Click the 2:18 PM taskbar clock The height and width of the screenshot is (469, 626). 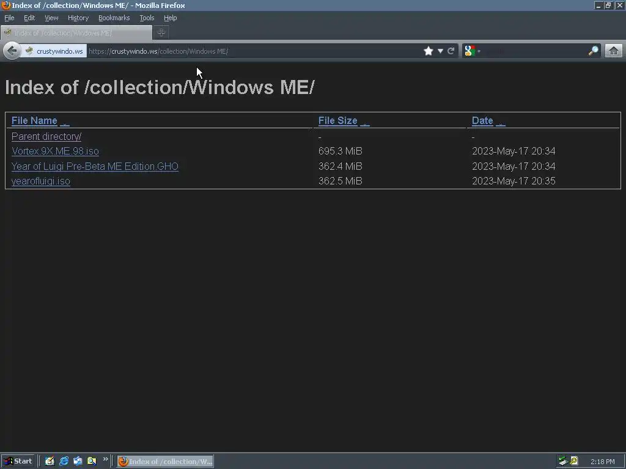tap(602, 462)
